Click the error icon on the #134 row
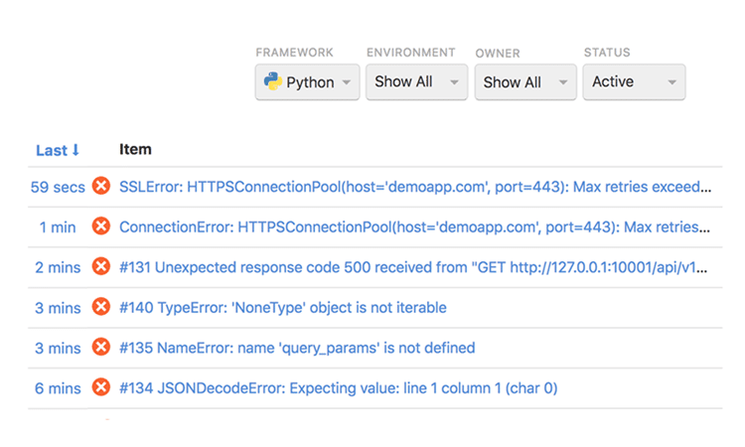 click(x=100, y=387)
